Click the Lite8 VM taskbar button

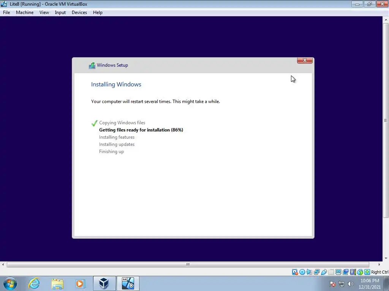coord(128,283)
